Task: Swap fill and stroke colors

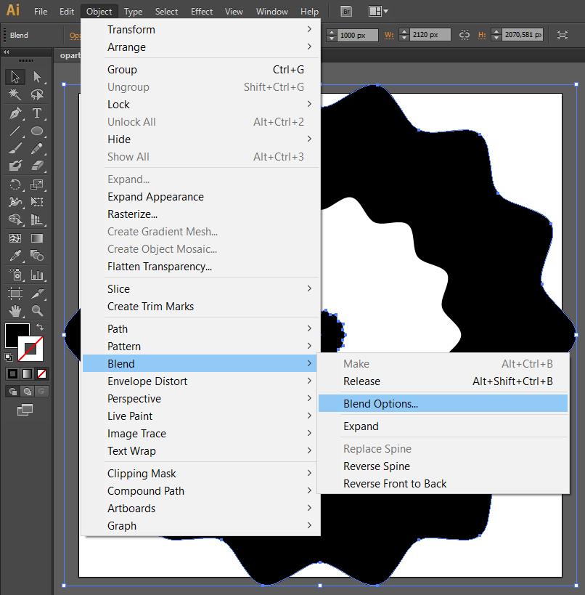Action: [x=40, y=328]
